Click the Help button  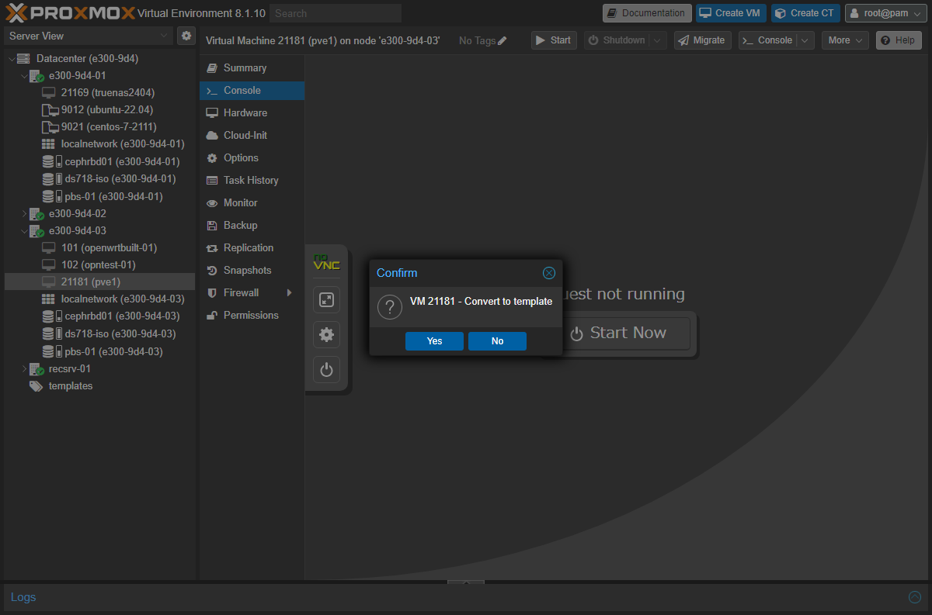pyautogui.click(x=899, y=40)
